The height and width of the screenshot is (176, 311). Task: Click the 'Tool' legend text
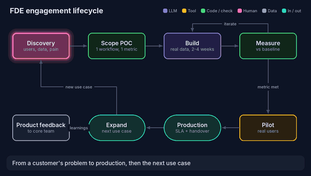coord(192,11)
